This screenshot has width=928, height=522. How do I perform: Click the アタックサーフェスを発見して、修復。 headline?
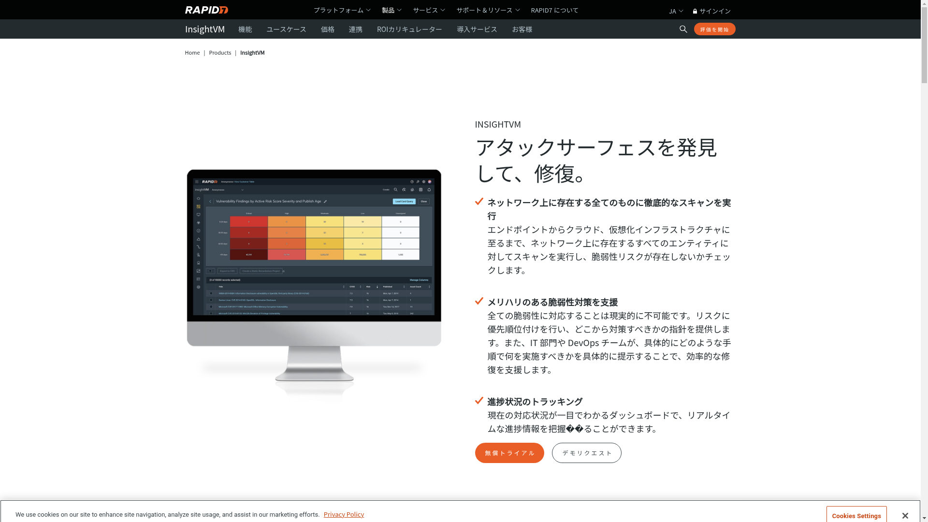coord(596,160)
